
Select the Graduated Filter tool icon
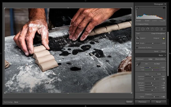coord(152,29)
